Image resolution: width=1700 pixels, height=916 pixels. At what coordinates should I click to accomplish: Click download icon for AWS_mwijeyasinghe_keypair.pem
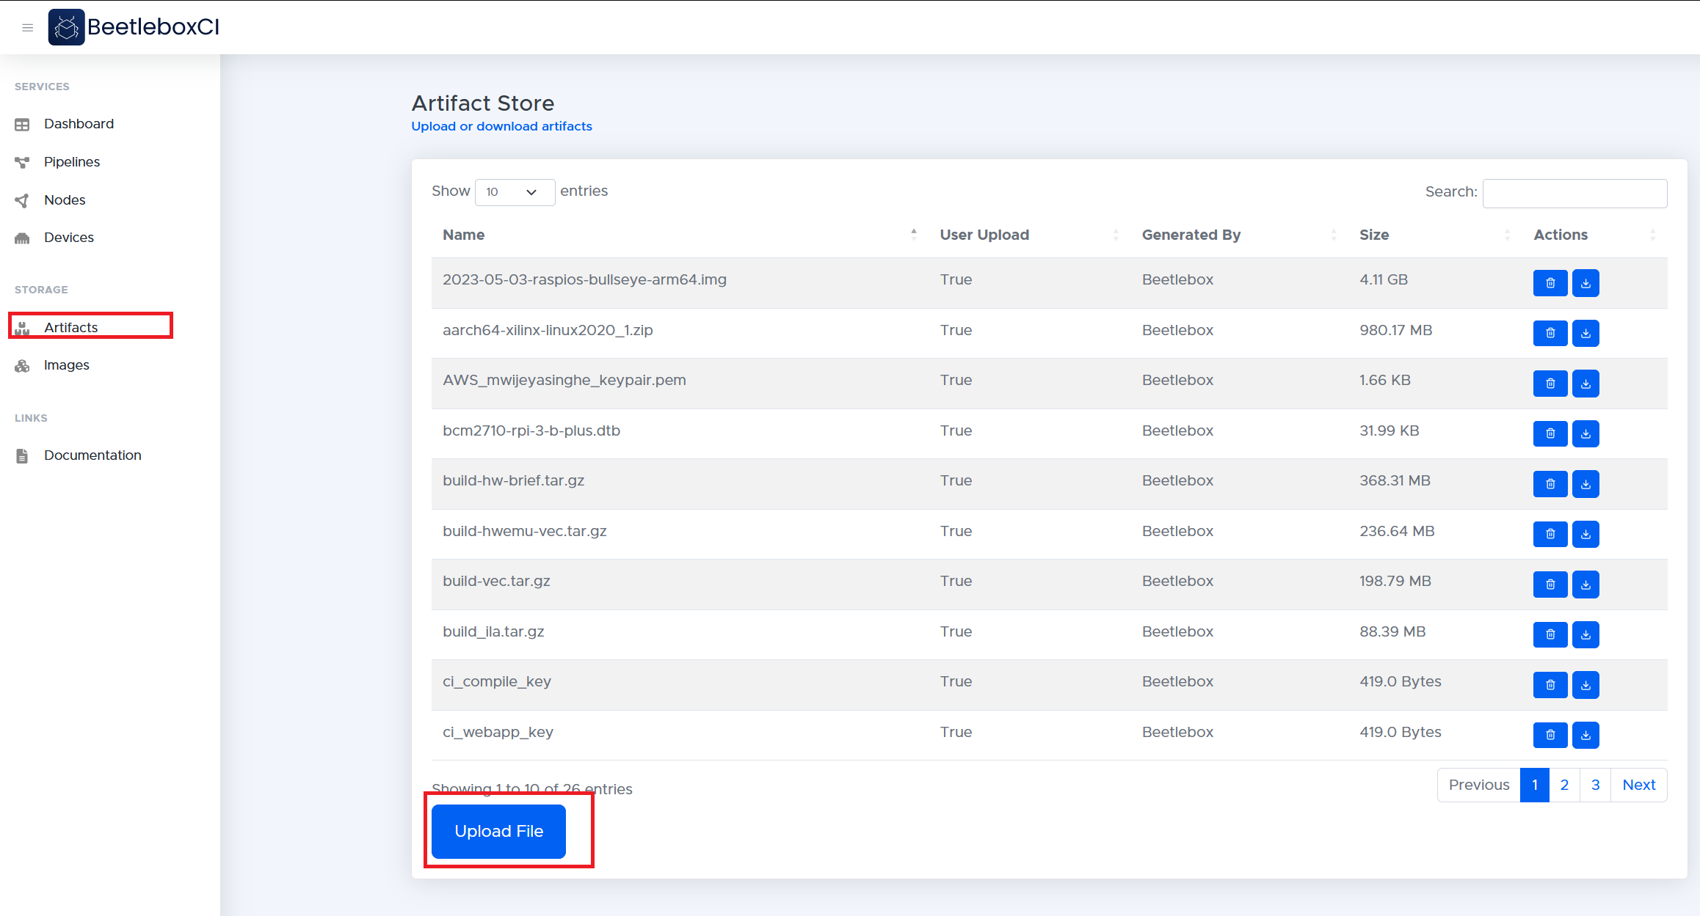point(1586,382)
